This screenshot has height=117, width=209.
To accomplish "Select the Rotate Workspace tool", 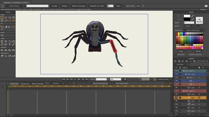I will click(x=10, y=56).
